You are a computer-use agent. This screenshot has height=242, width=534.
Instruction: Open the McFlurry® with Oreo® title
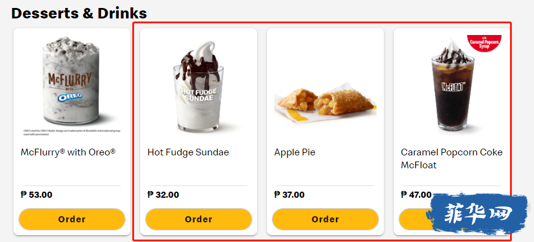click(68, 152)
